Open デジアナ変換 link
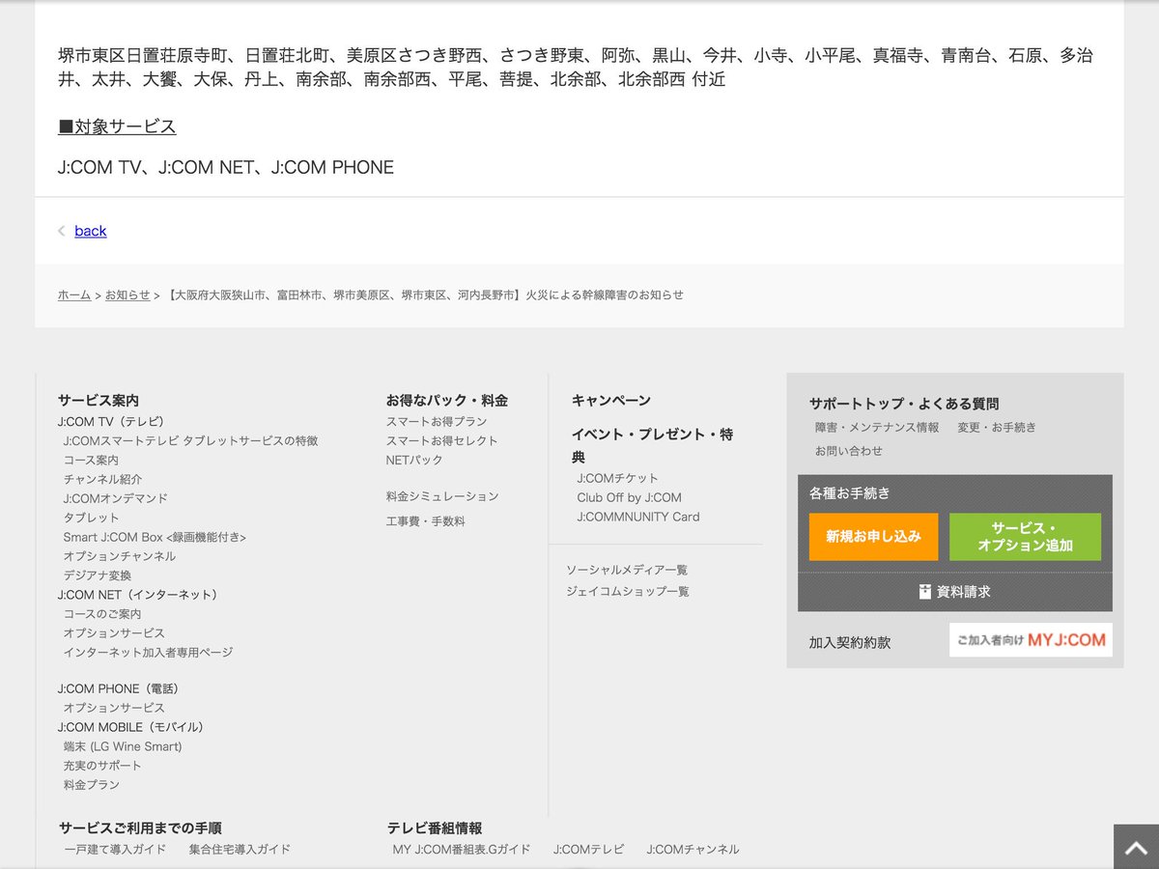Image resolution: width=1159 pixels, height=869 pixels. 98,575
